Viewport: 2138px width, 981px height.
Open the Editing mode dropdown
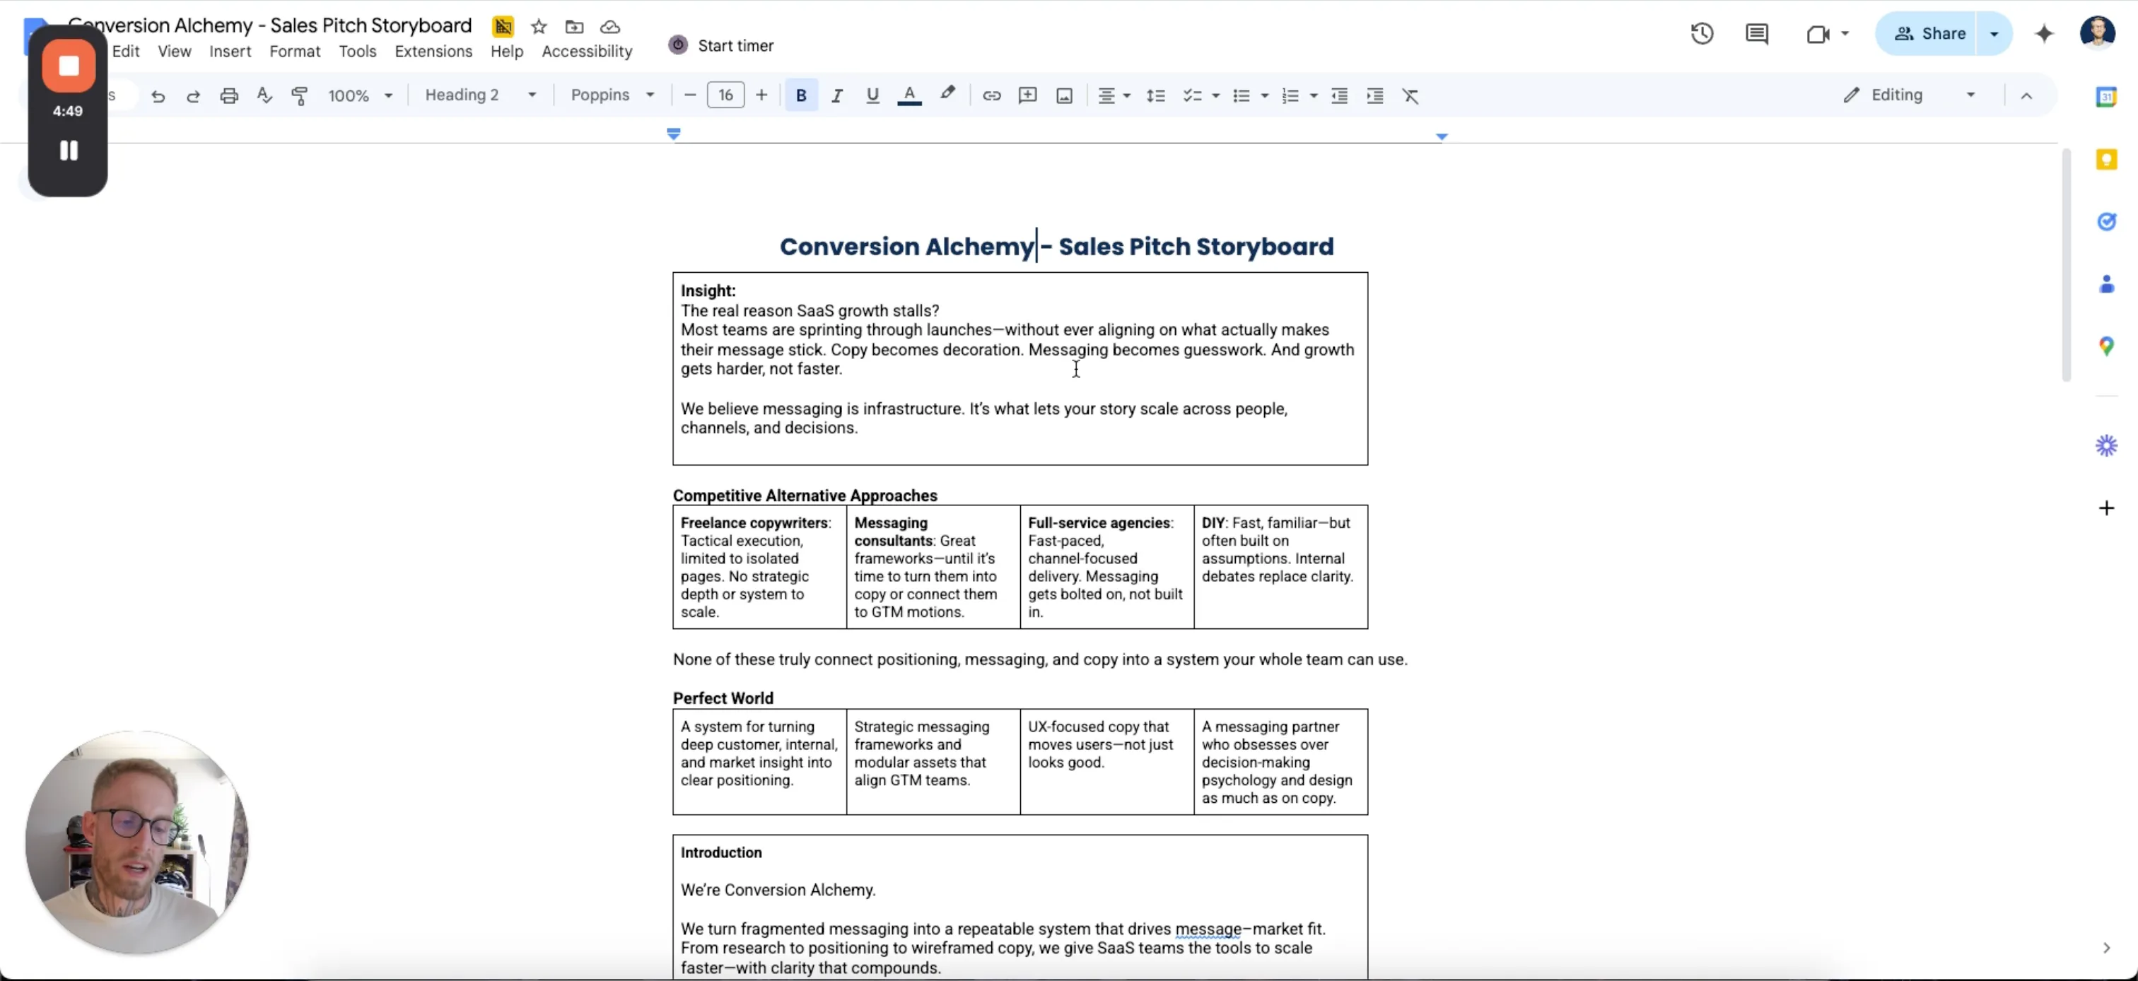(x=1909, y=95)
